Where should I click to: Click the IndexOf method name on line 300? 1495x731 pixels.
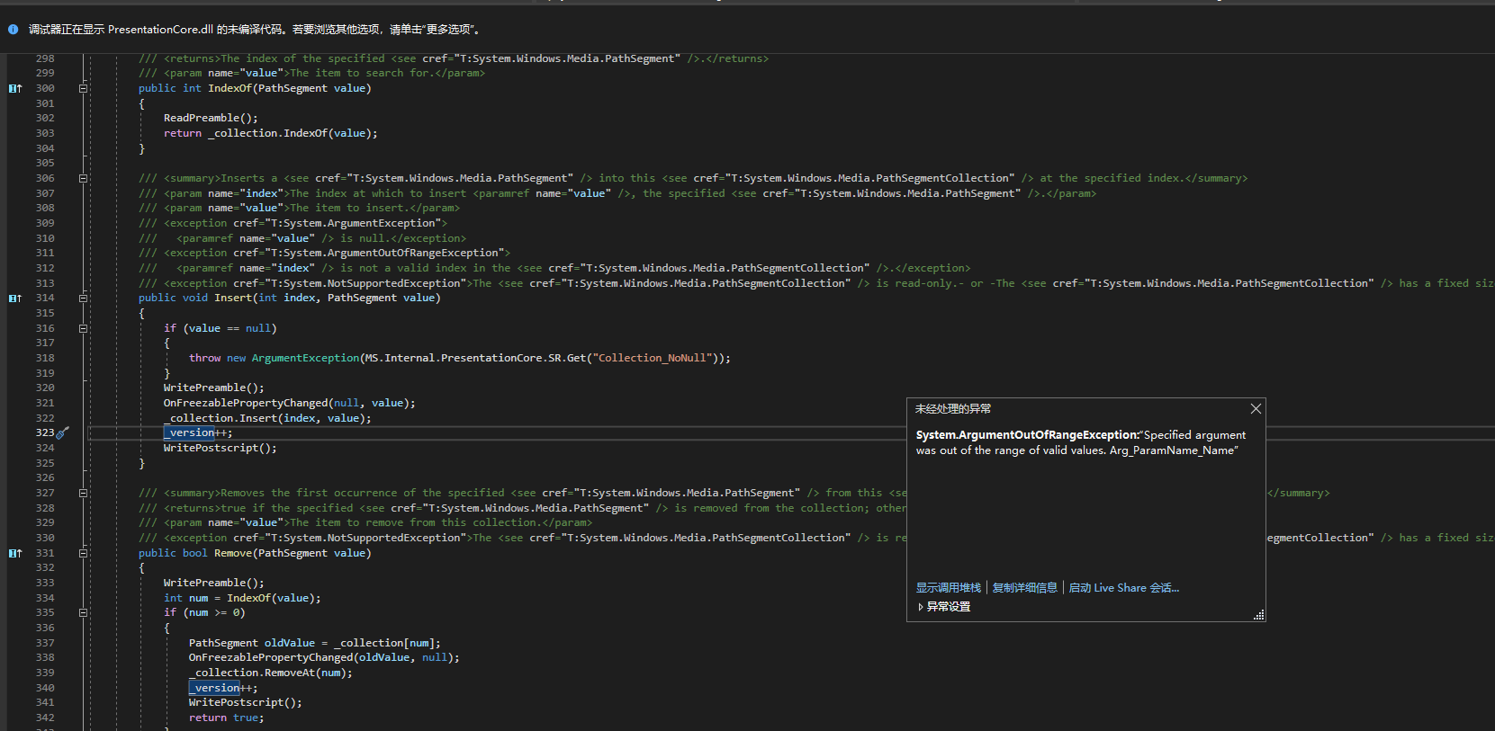pyautogui.click(x=230, y=88)
